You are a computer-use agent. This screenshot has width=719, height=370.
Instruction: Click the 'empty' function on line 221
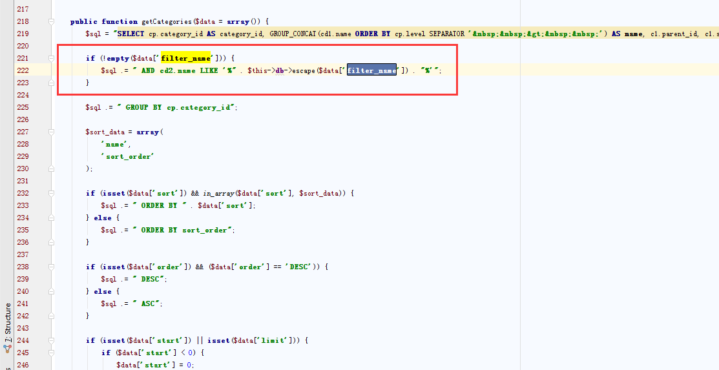pos(118,58)
